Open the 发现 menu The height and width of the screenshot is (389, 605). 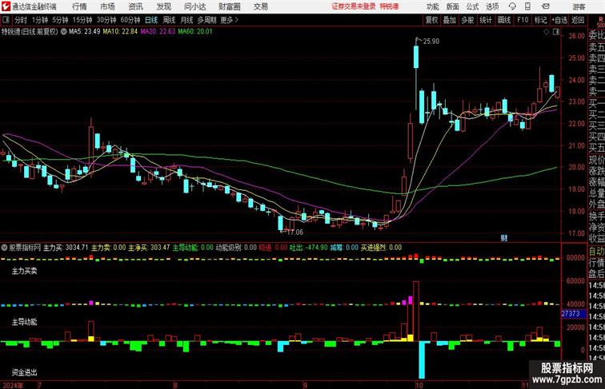163,6
